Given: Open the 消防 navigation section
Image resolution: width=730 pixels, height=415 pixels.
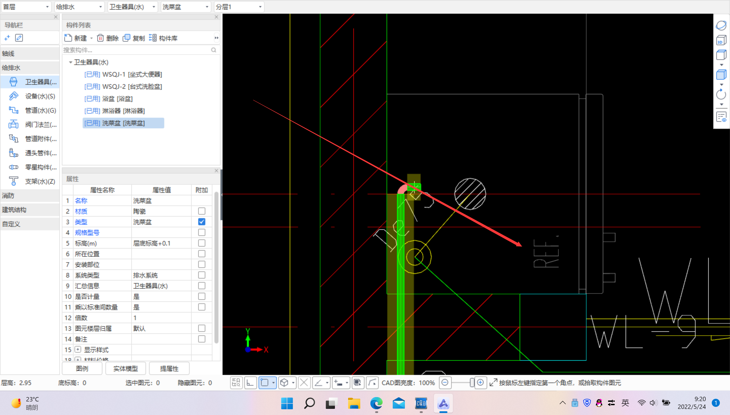Looking at the screenshot, I should point(30,196).
